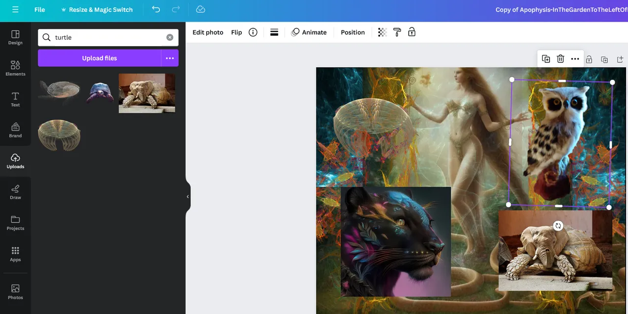Open the Position panel
This screenshot has height=314, width=628.
(353, 32)
